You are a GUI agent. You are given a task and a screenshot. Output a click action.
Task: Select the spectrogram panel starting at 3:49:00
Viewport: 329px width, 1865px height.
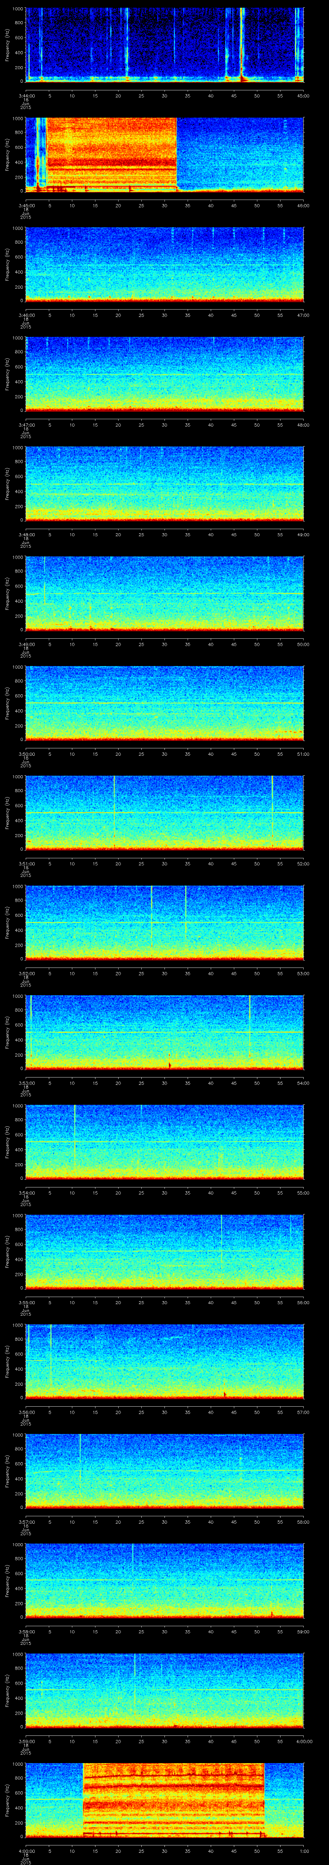pyautogui.click(x=164, y=593)
